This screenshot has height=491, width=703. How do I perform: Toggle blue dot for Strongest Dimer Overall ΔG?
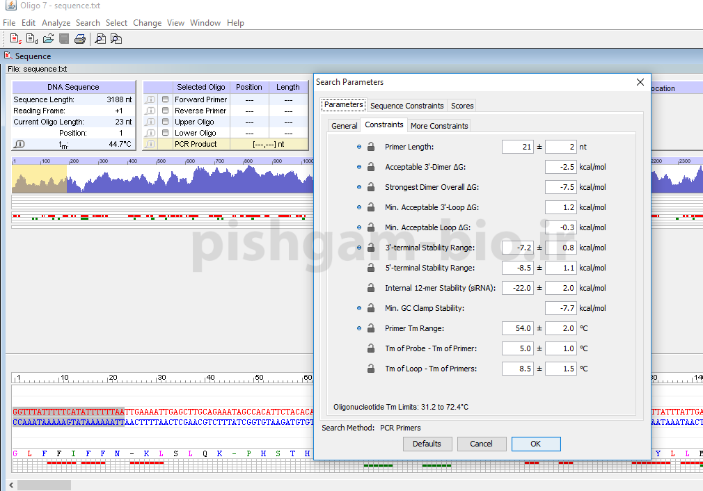click(359, 187)
